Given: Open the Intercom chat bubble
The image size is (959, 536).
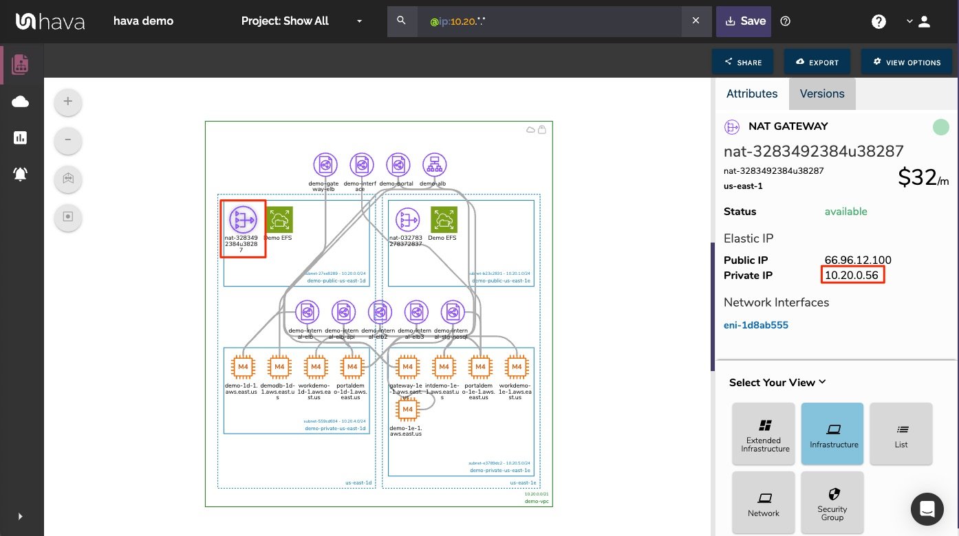Looking at the screenshot, I should 927,509.
